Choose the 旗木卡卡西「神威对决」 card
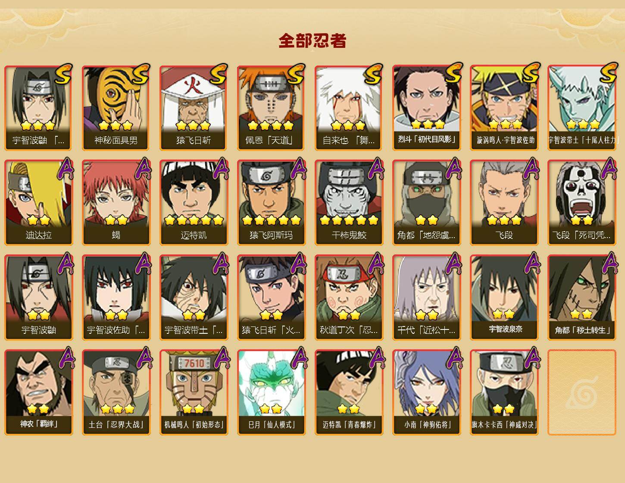The image size is (625, 483). [x=504, y=392]
